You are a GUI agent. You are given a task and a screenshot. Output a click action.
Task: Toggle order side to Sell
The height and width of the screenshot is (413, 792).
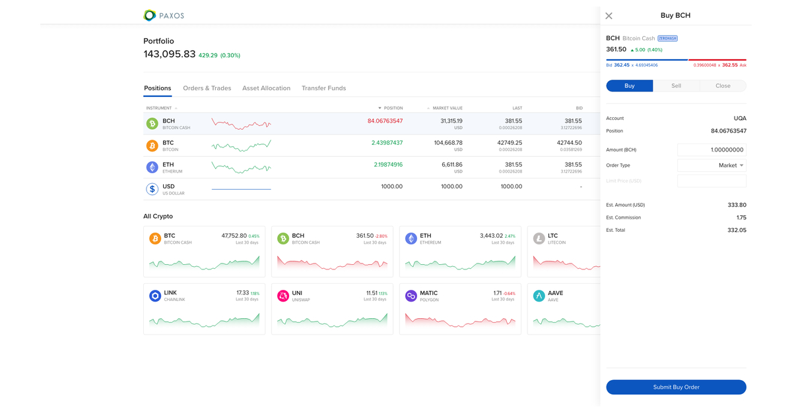(676, 86)
